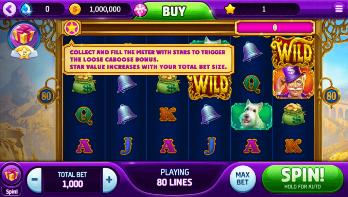Hit the green SPIN! button

click(x=302, y=179)
